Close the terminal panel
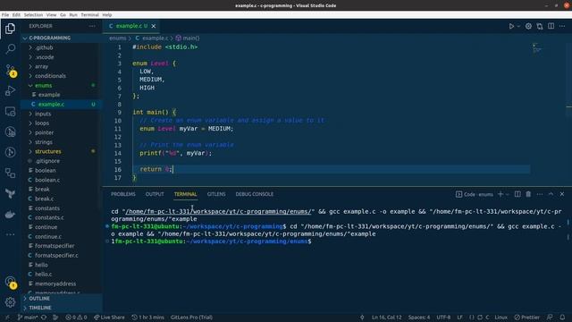The width and height of the screenshot is (572, 322). coord(562,194)
